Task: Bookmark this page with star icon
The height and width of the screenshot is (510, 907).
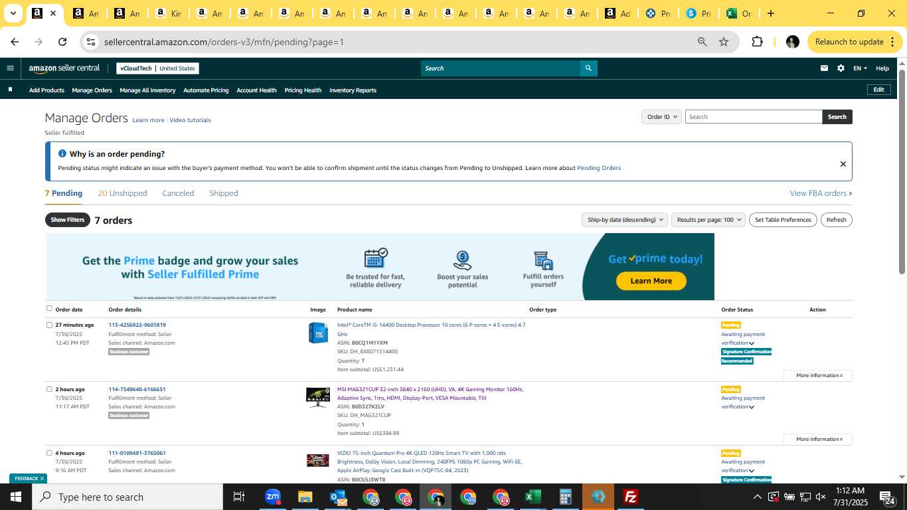Action: pyautogui.click(x=724, y=42)
